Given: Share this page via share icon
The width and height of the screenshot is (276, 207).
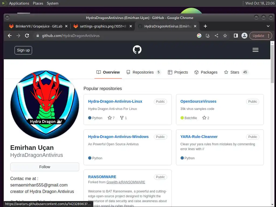Looking at the screenshot, I should click(x=216, y=36).
